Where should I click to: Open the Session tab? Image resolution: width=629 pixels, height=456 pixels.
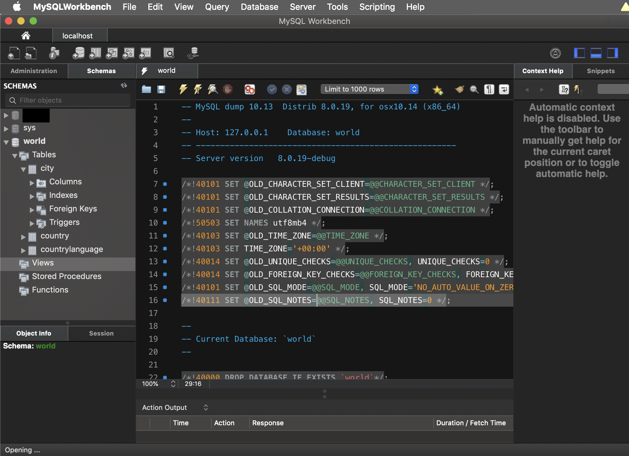pos(101,333)
